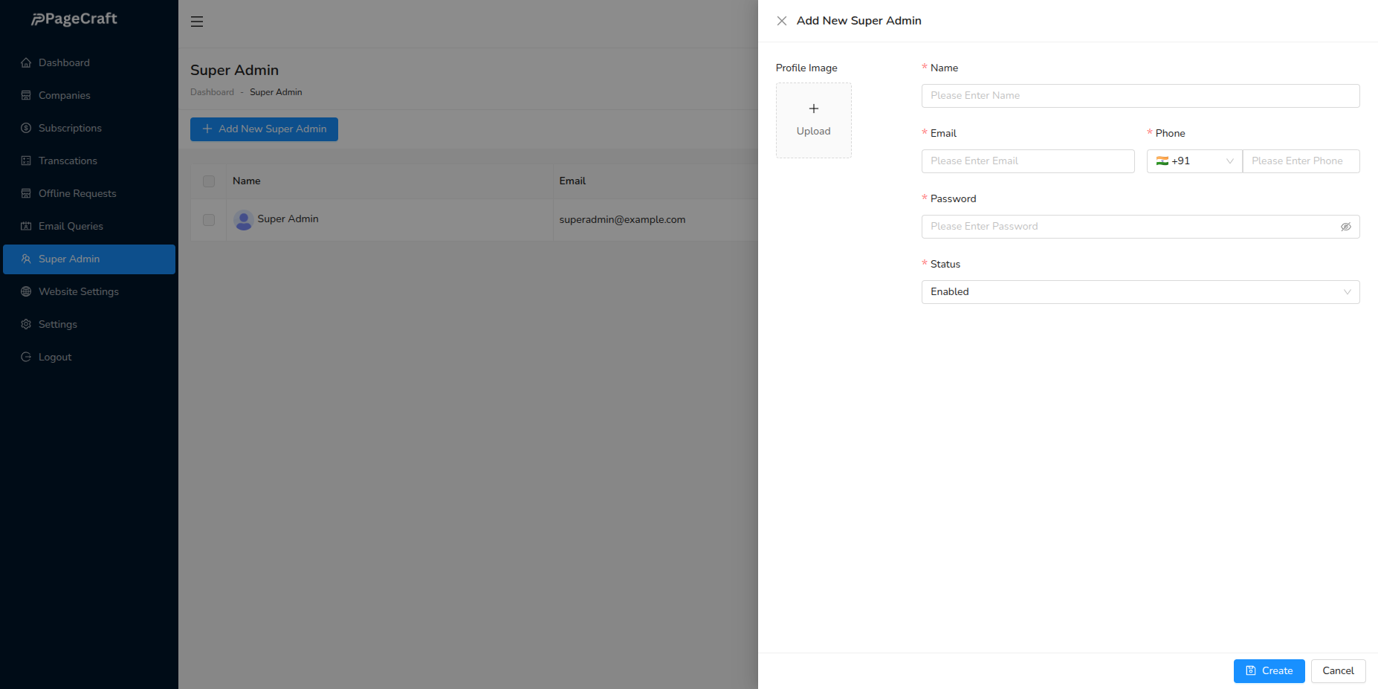This screenshot has width=1378, height=689.
Task: Expand the Status dropdown showing Enabled
Action: point(1140,292)
